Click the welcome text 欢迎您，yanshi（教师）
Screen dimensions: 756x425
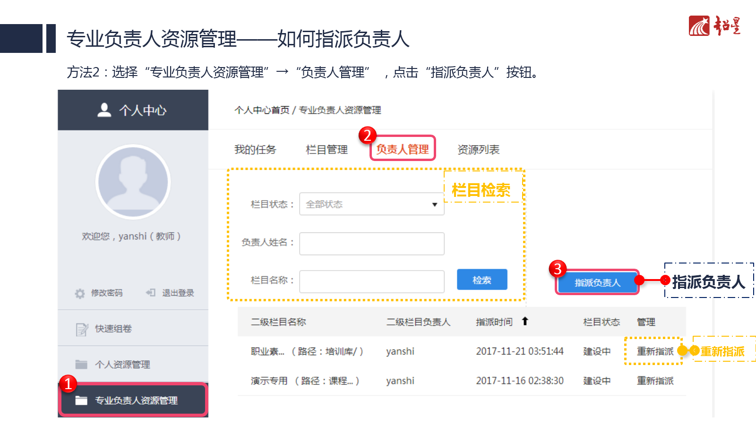tap(131, 236)
